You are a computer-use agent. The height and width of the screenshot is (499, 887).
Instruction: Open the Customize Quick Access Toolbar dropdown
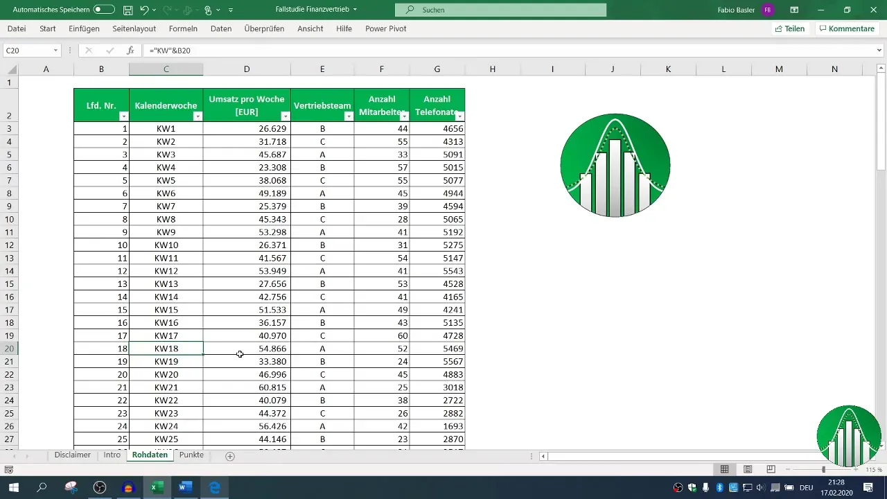click(x=230, y=10)
